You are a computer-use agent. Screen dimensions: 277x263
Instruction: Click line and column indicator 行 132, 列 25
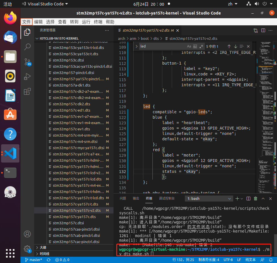click(183, 260)
